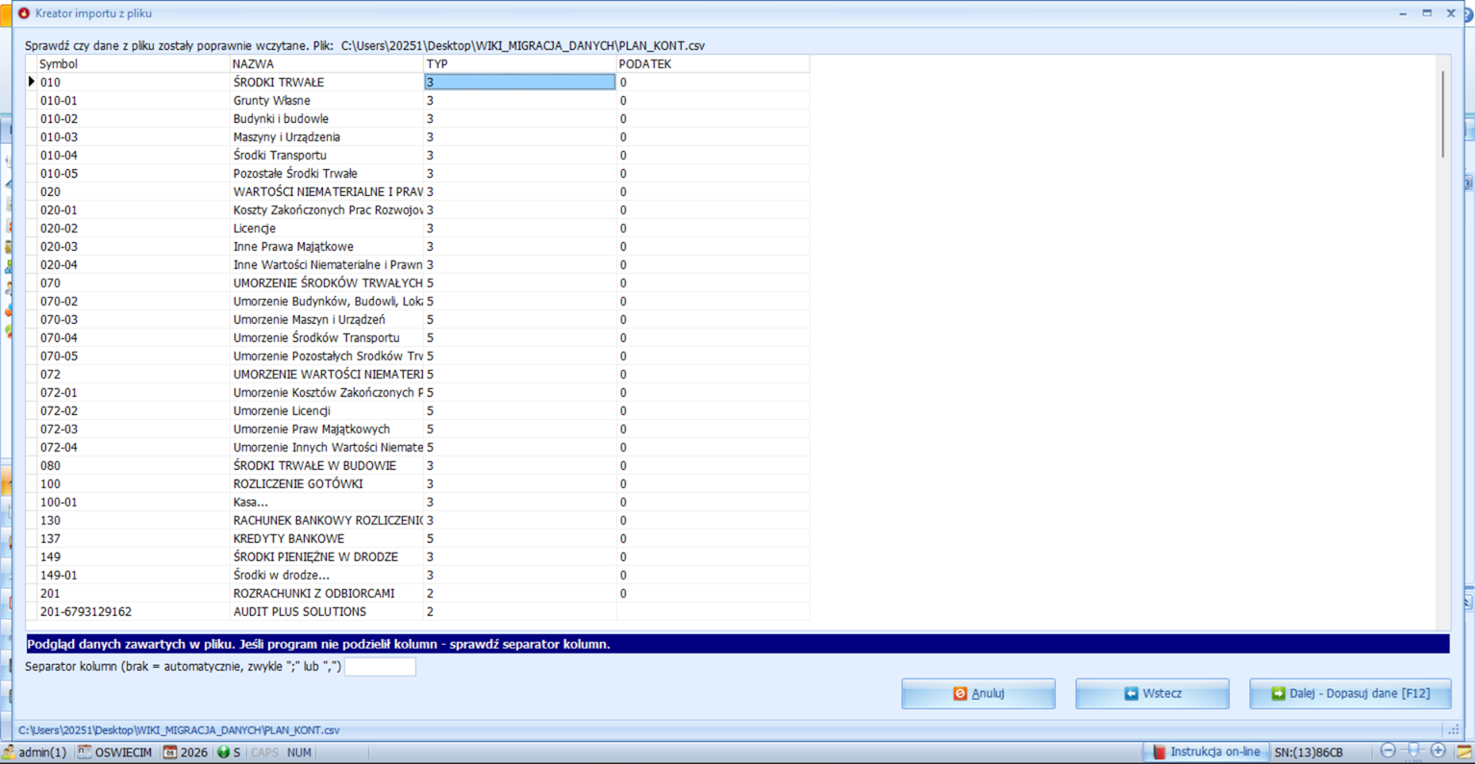Viewport: 1475px width, 764px height.
Task: Select the symbol cell '010-05'
Action: 133,173
